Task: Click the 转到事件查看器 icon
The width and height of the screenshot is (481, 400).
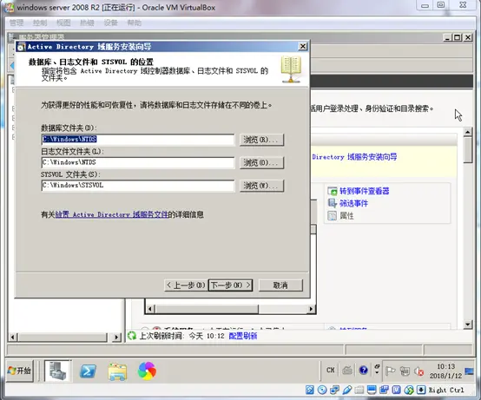Action: click(x=333, y=191)
